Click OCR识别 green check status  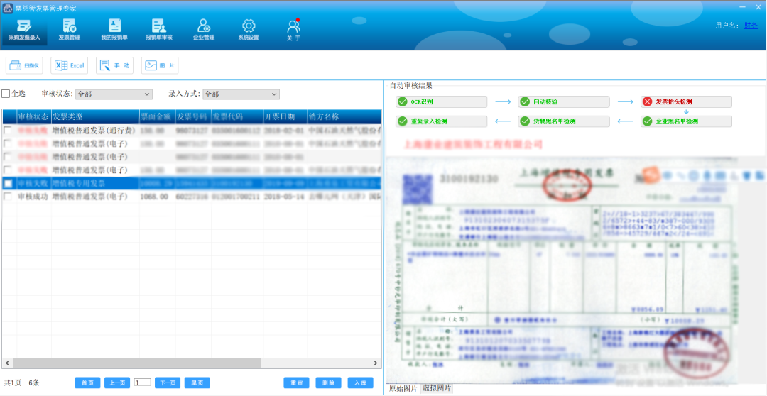pos(442,101)
